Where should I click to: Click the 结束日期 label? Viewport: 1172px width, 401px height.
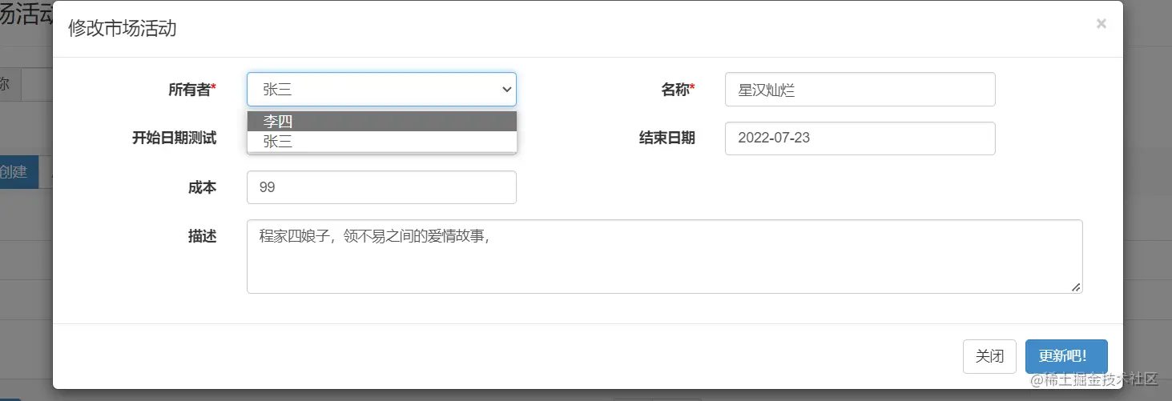(x=667, y=138)
